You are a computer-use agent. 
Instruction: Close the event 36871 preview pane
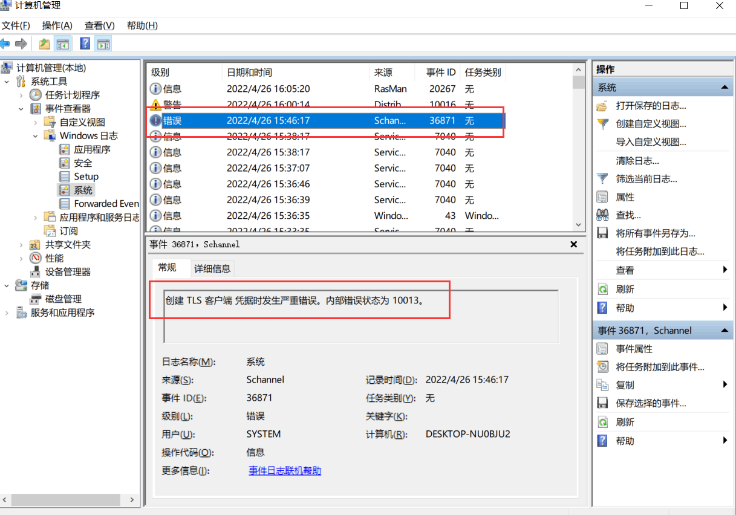[x=574, y=244]
